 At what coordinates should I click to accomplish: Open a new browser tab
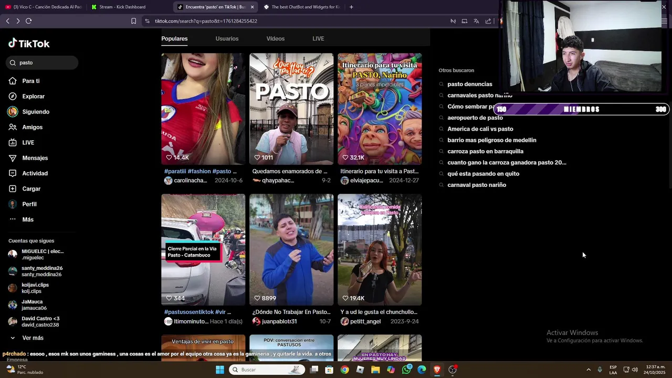351,7
